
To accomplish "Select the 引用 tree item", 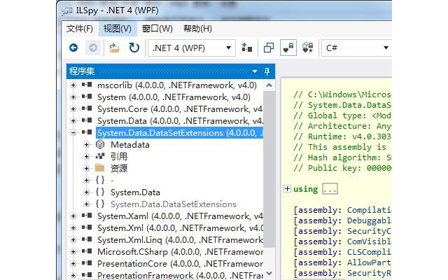I will coord(119,157).
